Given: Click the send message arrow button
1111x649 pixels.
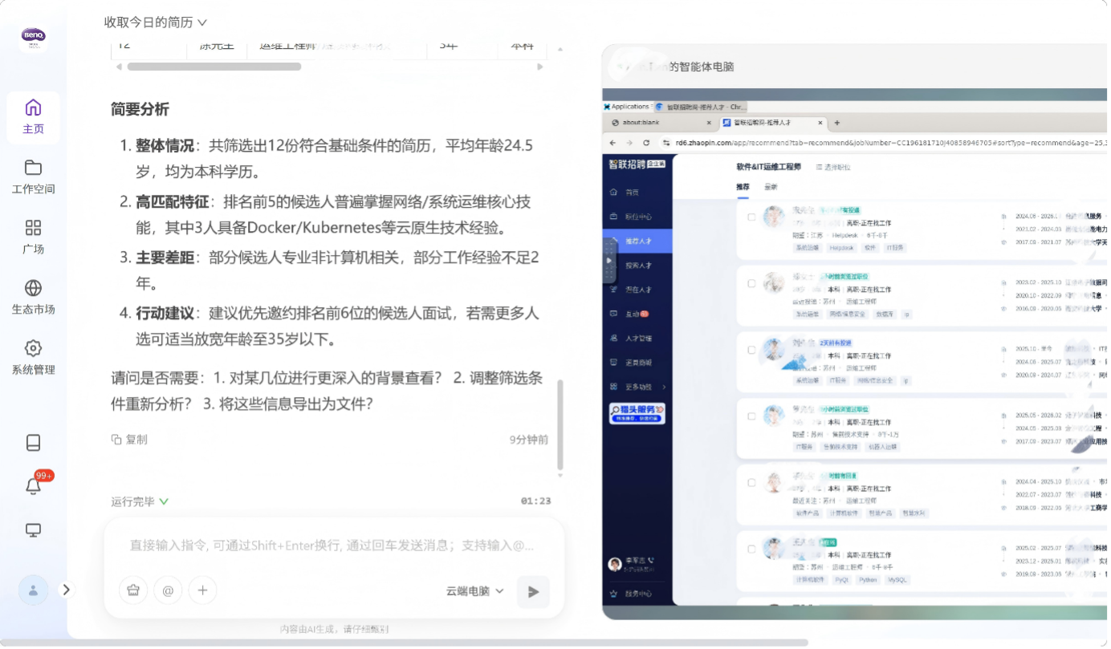Looking at the screenshot, I should pyautogui.click(x=533, y=592).
